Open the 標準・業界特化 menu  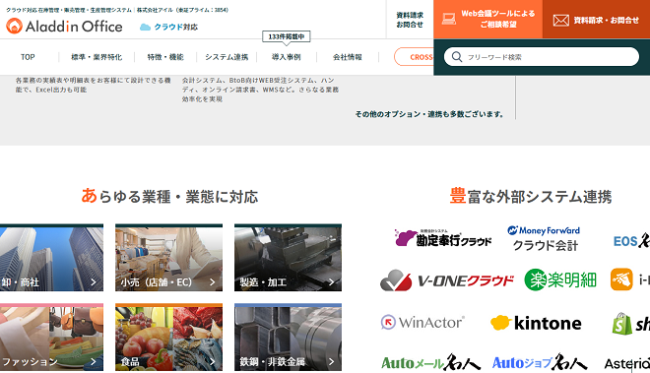(97, 57)
